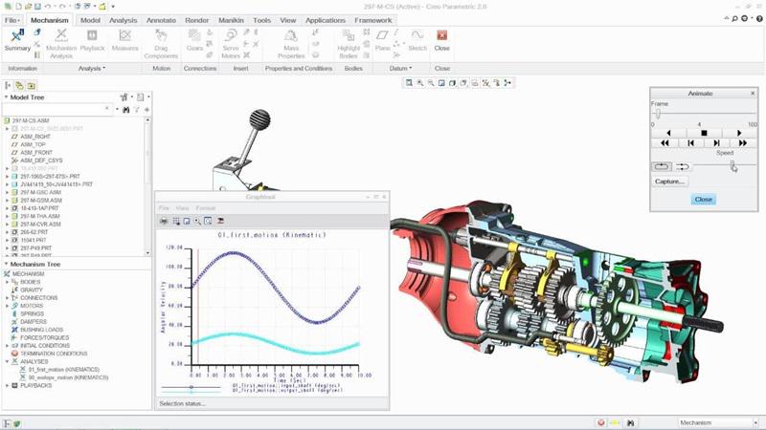Expand the MOTORS node in Mechanism Tree
This screenshot has height=430, width=766.
[8, 305]
